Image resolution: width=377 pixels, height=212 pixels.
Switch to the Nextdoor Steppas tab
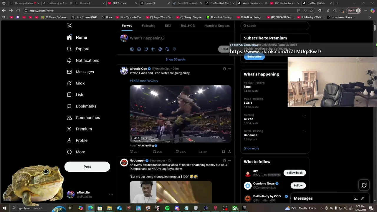coord(217,26)
